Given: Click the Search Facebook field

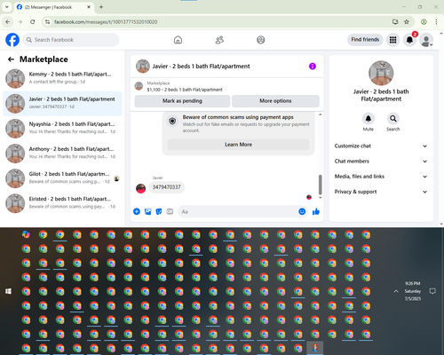Looking at the screenshot, I should 71,40.
